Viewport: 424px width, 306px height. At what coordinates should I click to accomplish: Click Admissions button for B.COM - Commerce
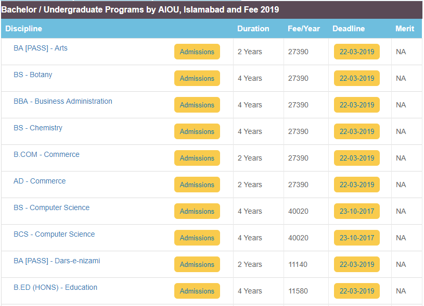197,158
